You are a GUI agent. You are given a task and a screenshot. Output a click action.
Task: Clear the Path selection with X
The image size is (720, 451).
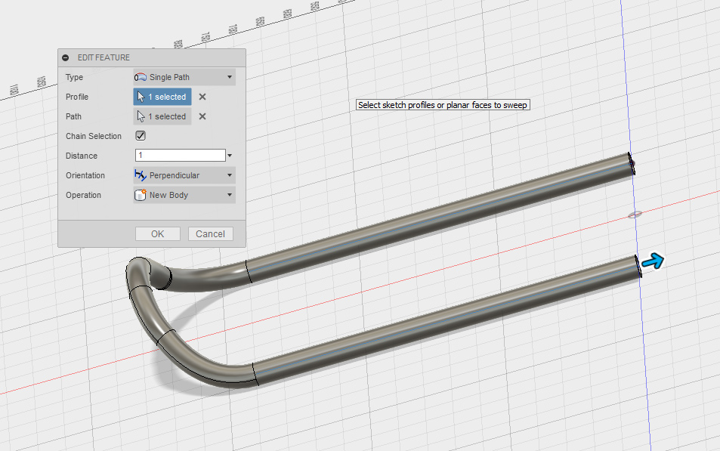[x=202, y=116]
